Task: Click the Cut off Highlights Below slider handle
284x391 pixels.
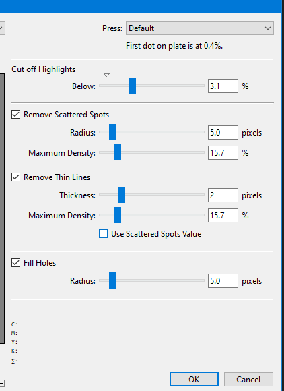Action: click(133, 86)
